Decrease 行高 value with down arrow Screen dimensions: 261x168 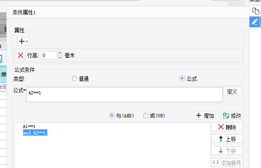pos(60,57)
